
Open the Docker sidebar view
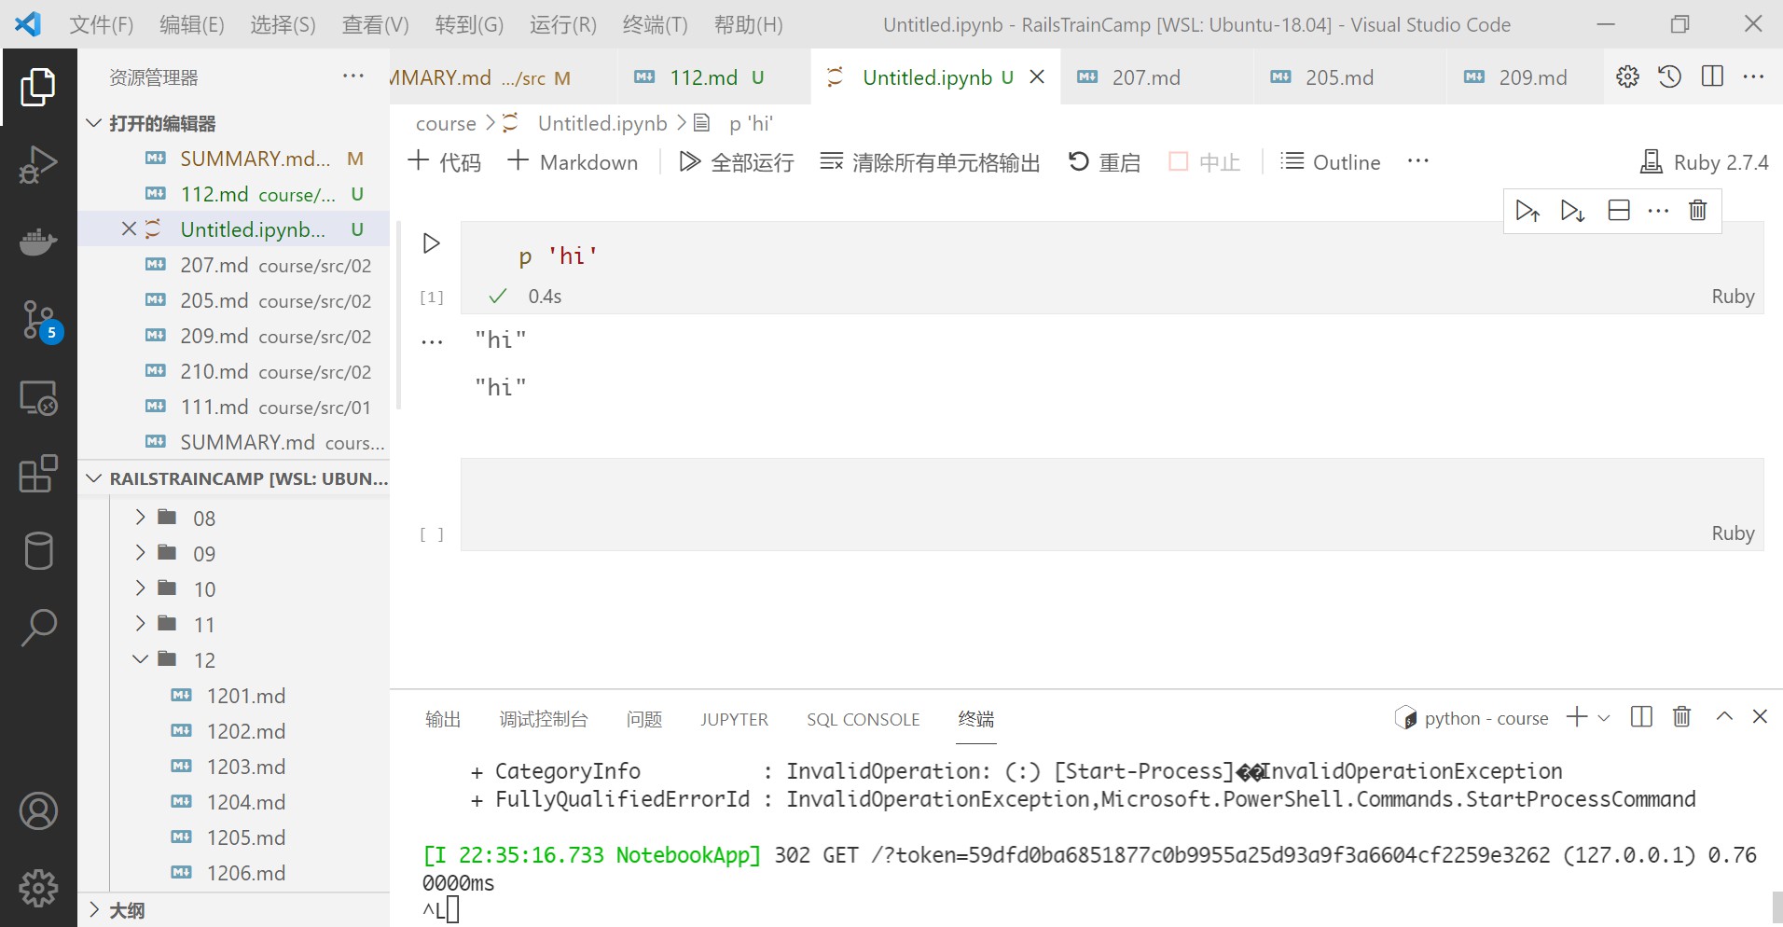tap(38, 242)
